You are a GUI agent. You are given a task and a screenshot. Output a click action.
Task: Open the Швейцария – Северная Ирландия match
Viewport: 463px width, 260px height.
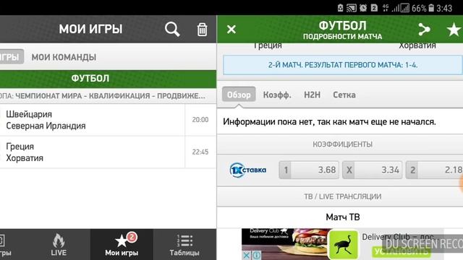(108, 120)
